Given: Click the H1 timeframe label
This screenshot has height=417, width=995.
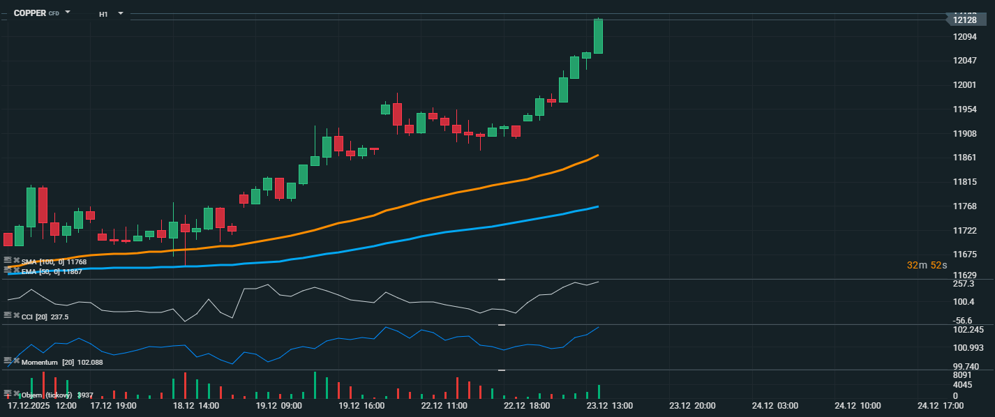Looking at the screenshot, I should (103, 14).
